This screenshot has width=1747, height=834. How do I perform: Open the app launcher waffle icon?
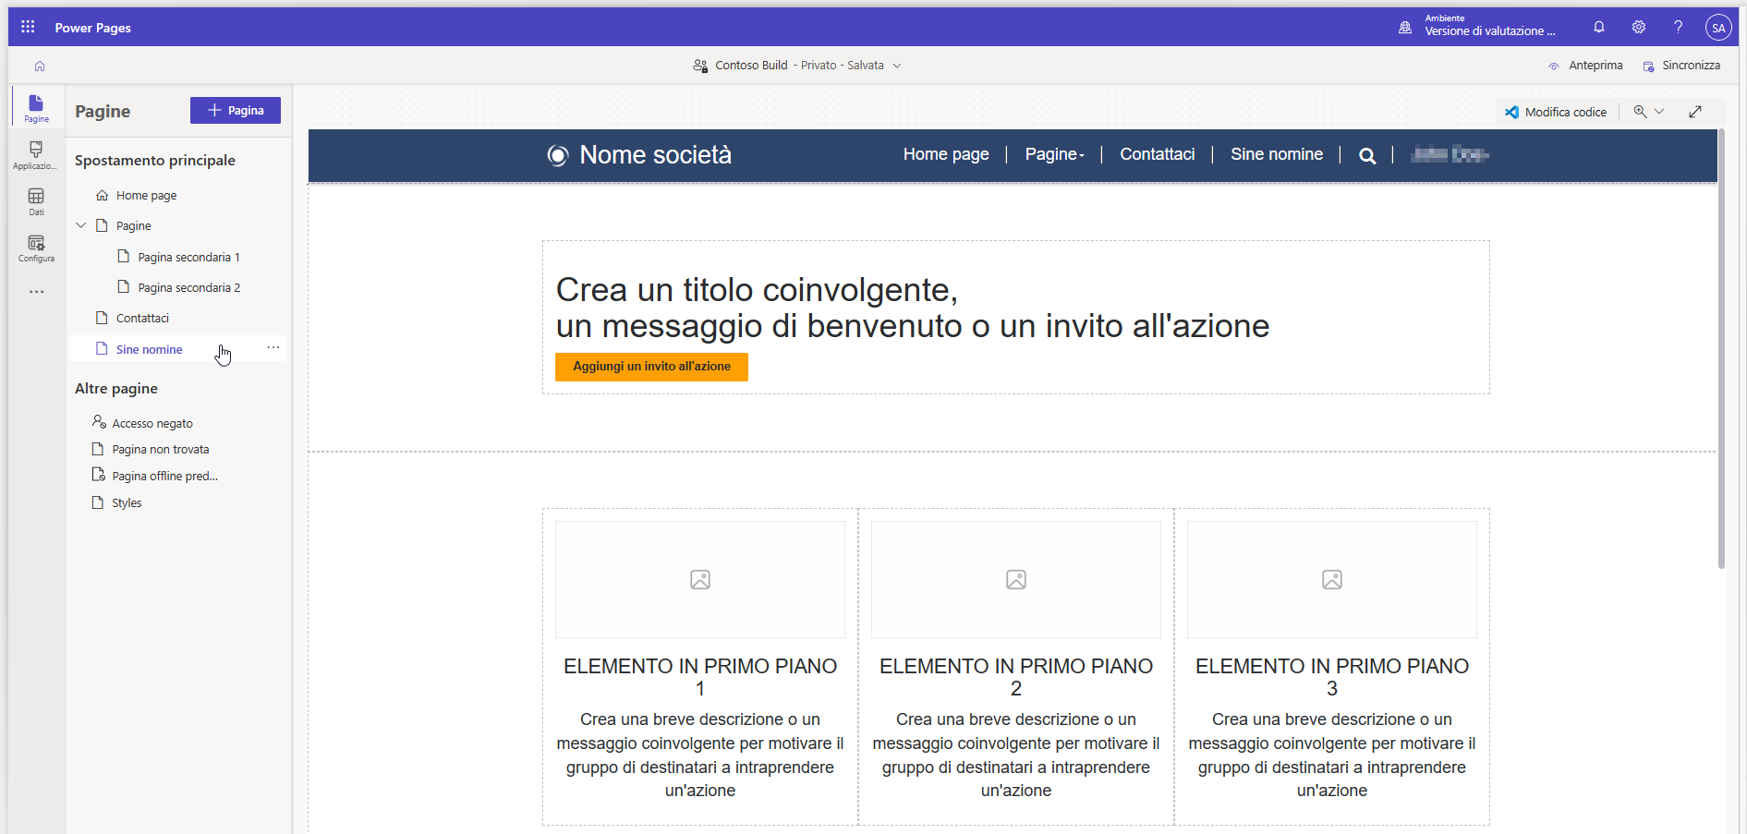(x=28, y=27)
